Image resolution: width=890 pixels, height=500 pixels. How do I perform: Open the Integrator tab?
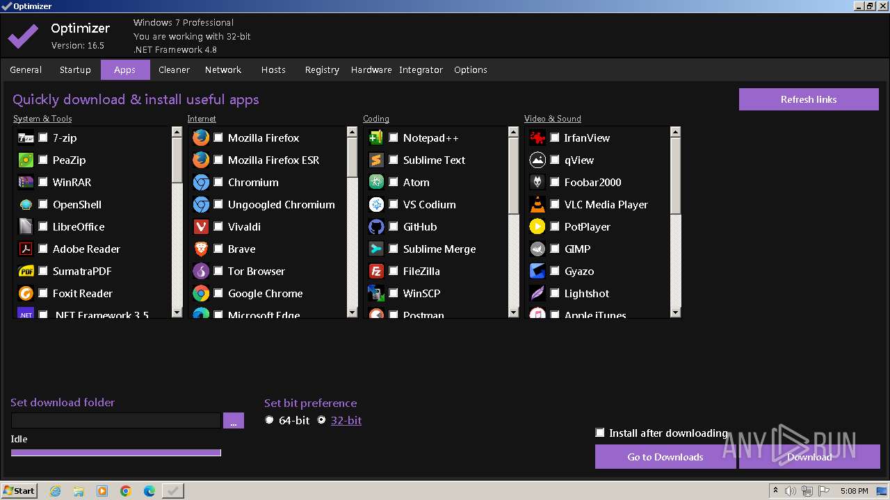pos(421,69)
